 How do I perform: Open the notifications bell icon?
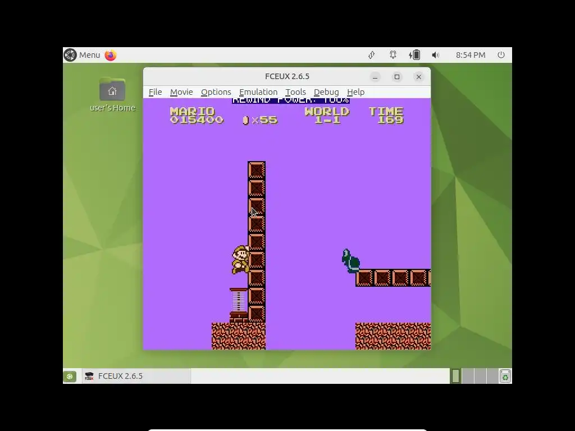[393, 55]
